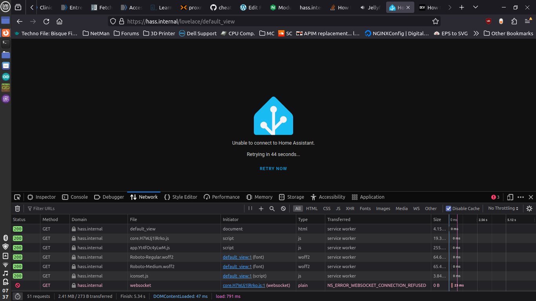This screenshot has height=301, width=536.
Task: Open the Application tab
Action: [x=368, y=197]
